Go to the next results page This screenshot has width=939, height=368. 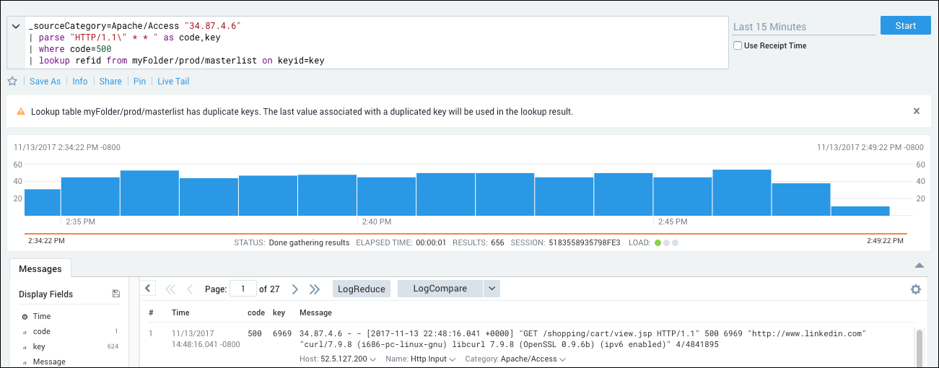294,289
